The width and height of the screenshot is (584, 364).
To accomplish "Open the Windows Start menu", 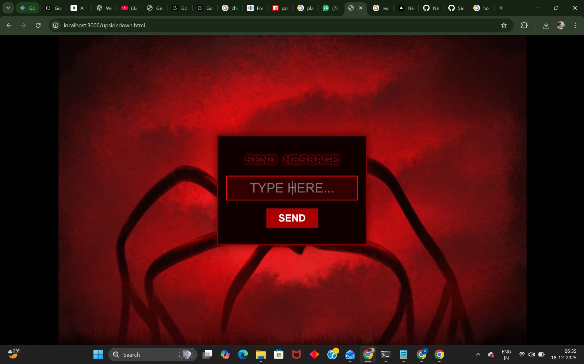I will click(x=98, y=355).
